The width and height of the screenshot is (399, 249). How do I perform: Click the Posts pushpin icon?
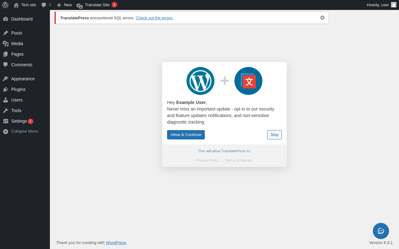[6, 33]
